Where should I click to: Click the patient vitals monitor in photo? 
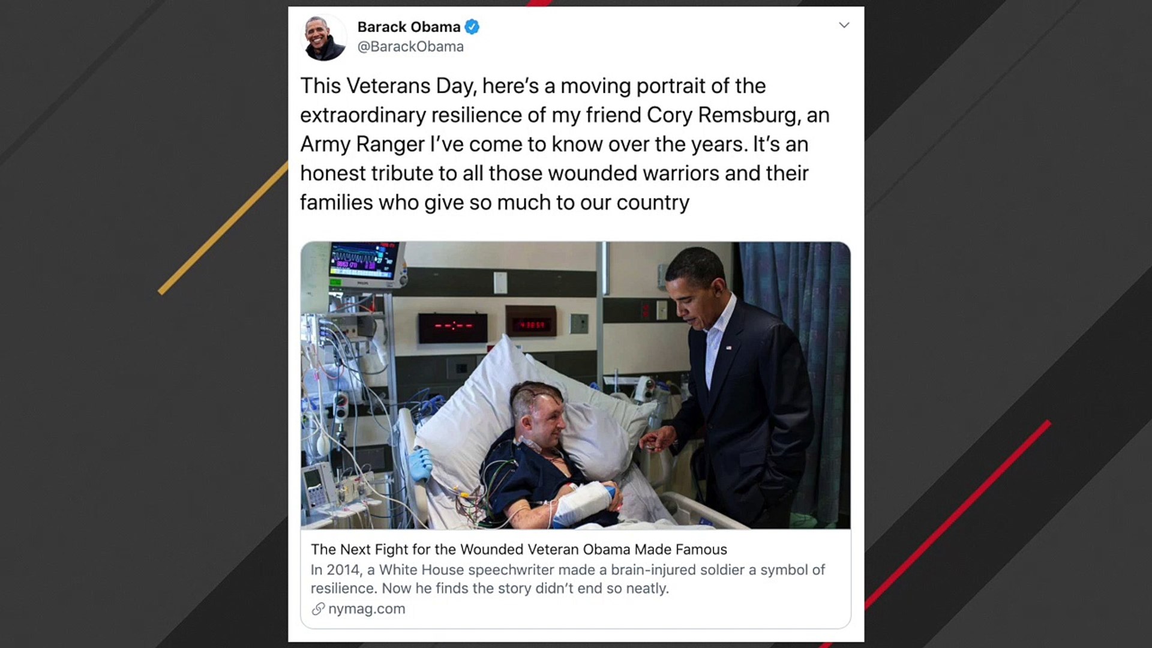pyautogui.click(x=364, y=262)
